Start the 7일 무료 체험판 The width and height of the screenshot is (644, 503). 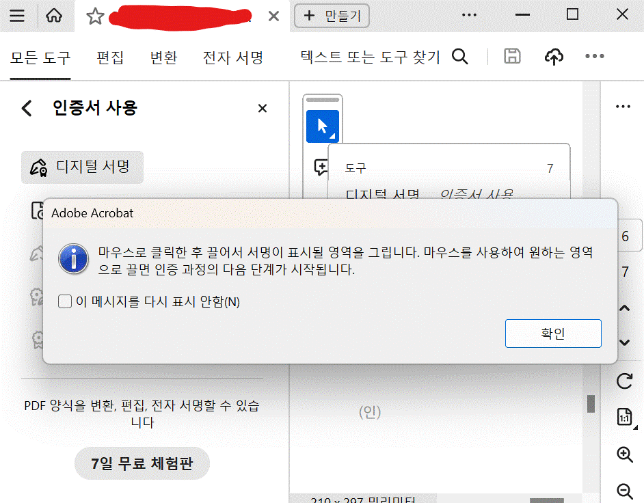(x=142, y=463)
